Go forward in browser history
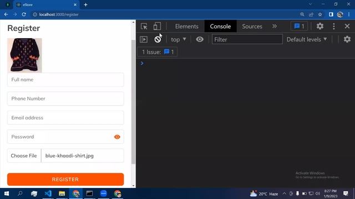Screen dimensions: 355x199 15,14
